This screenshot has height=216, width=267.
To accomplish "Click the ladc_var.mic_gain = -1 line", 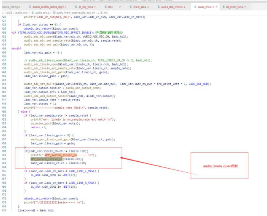I will click(43, 53).
